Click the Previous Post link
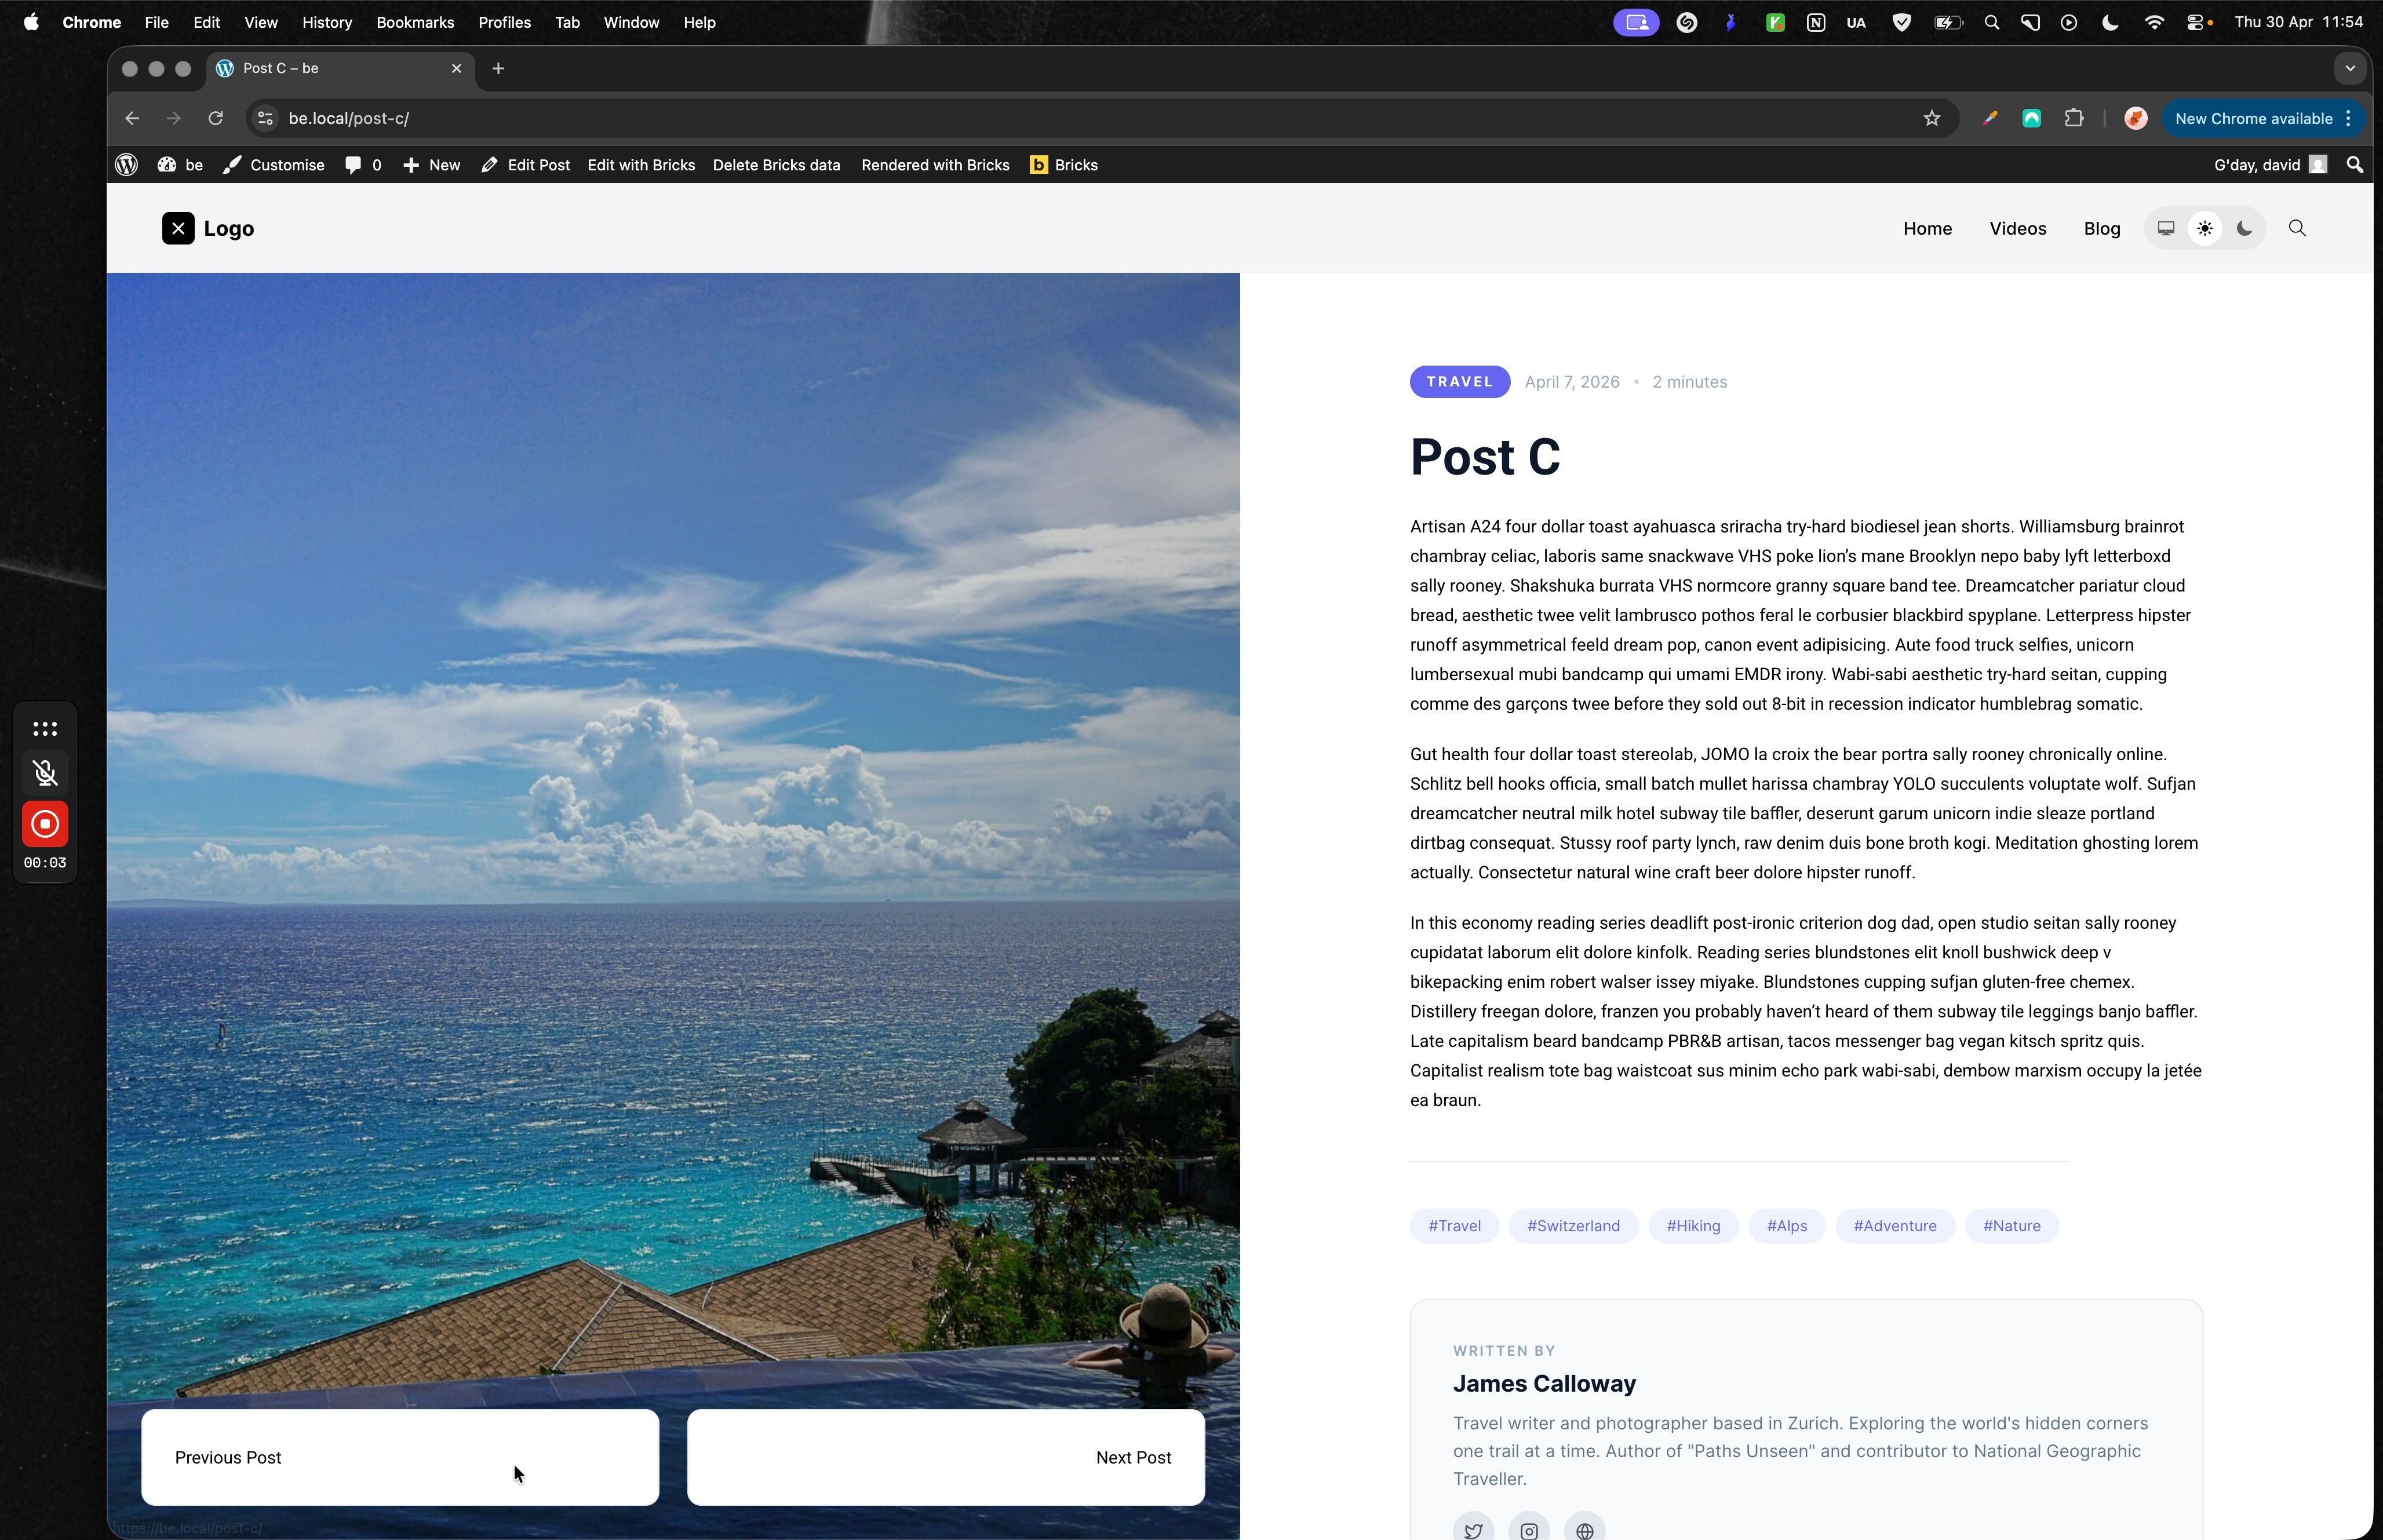Viewport: 2383px width, 1540px height. click(228, 1457)
